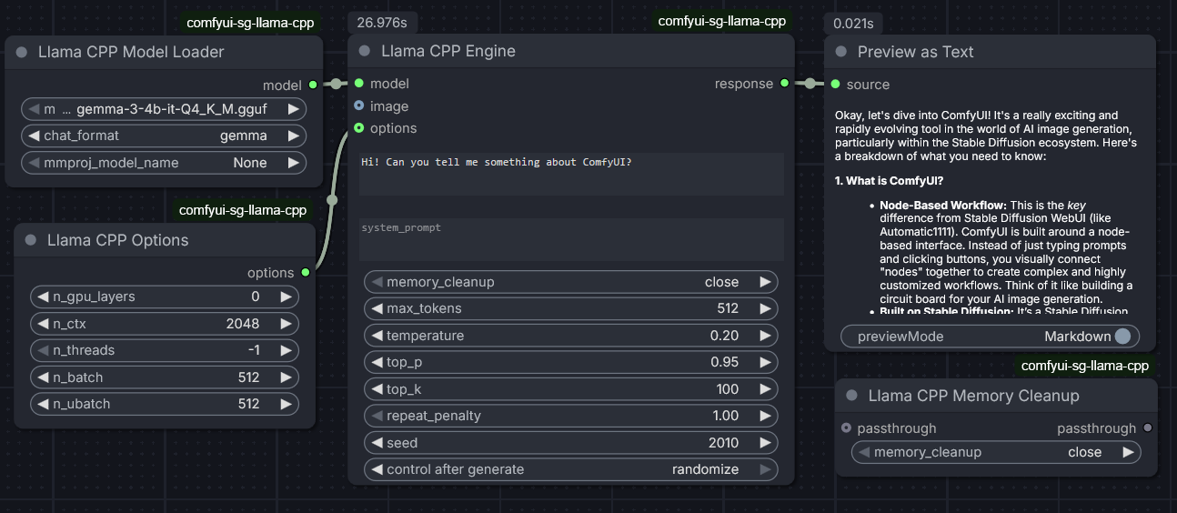The height and width of the screenshot is (513, 1177).
Task: Click the model input socket on Engine
Action: [359, 83]
